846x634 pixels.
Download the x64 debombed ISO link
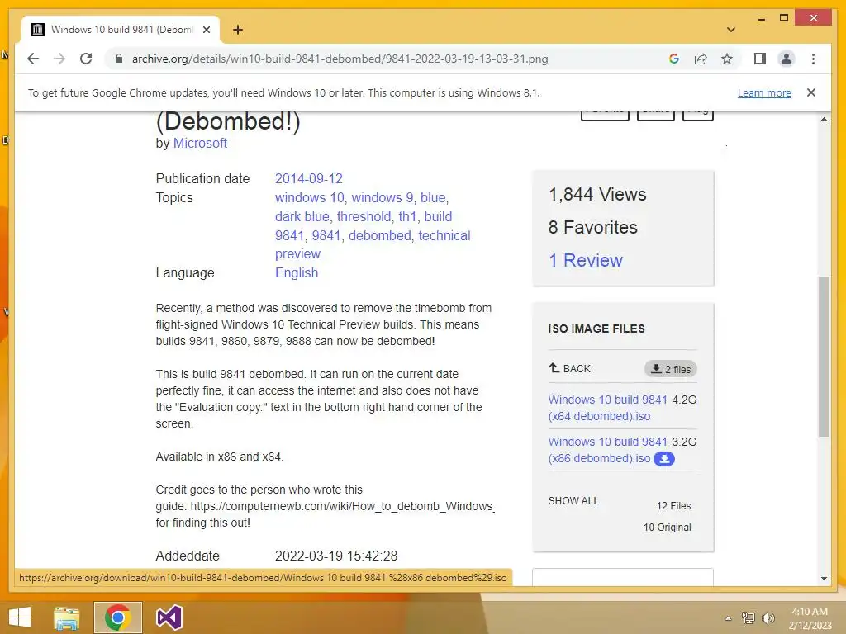click(x=607, y=408)
